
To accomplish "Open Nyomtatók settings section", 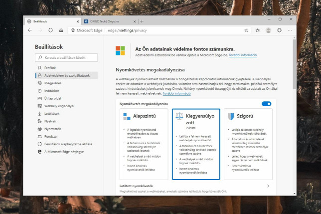I will coord(66,129).
